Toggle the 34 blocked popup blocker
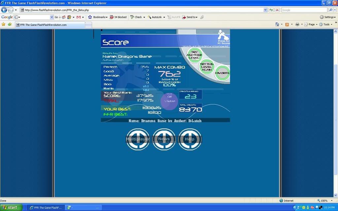Image resolution: width=338 pixels, height=211 pixels. (118, 17)
